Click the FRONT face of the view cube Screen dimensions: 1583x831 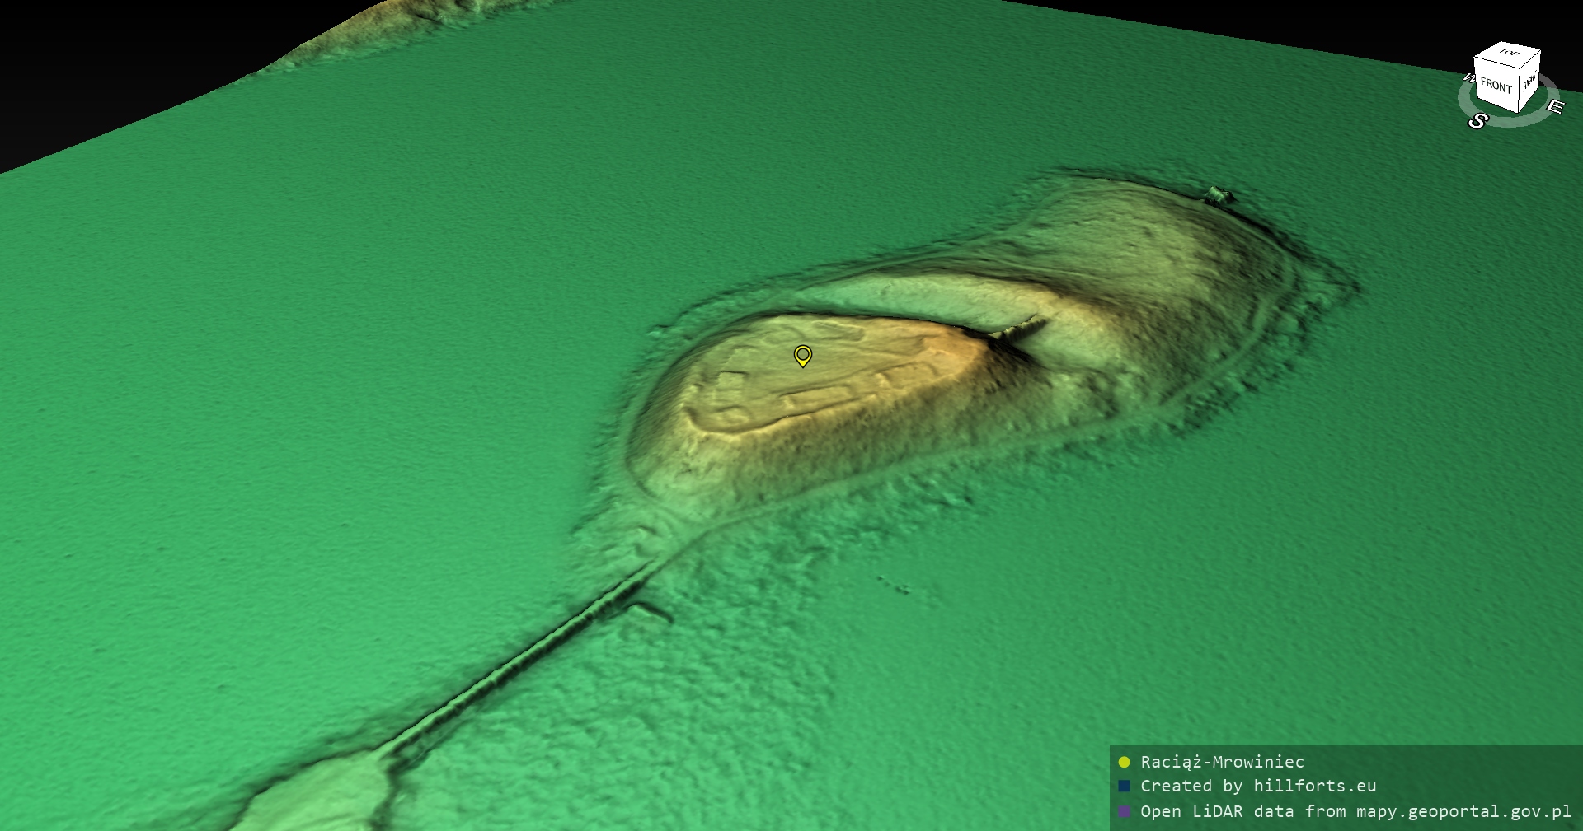pos(1495,86)
